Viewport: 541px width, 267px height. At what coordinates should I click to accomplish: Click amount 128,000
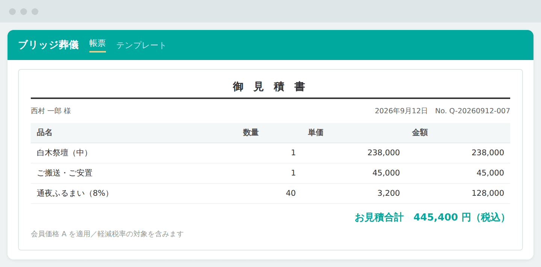click(488, 193)
